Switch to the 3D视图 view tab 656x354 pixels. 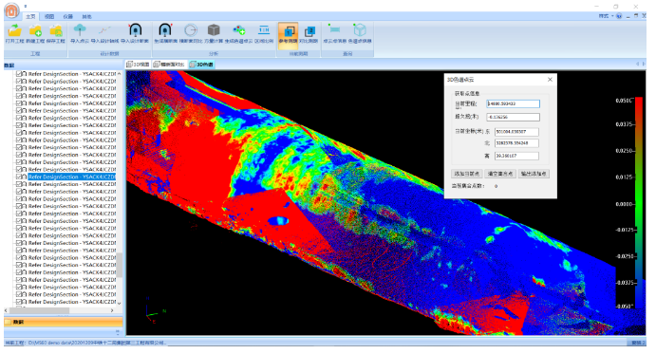click(x=139, y=65)
